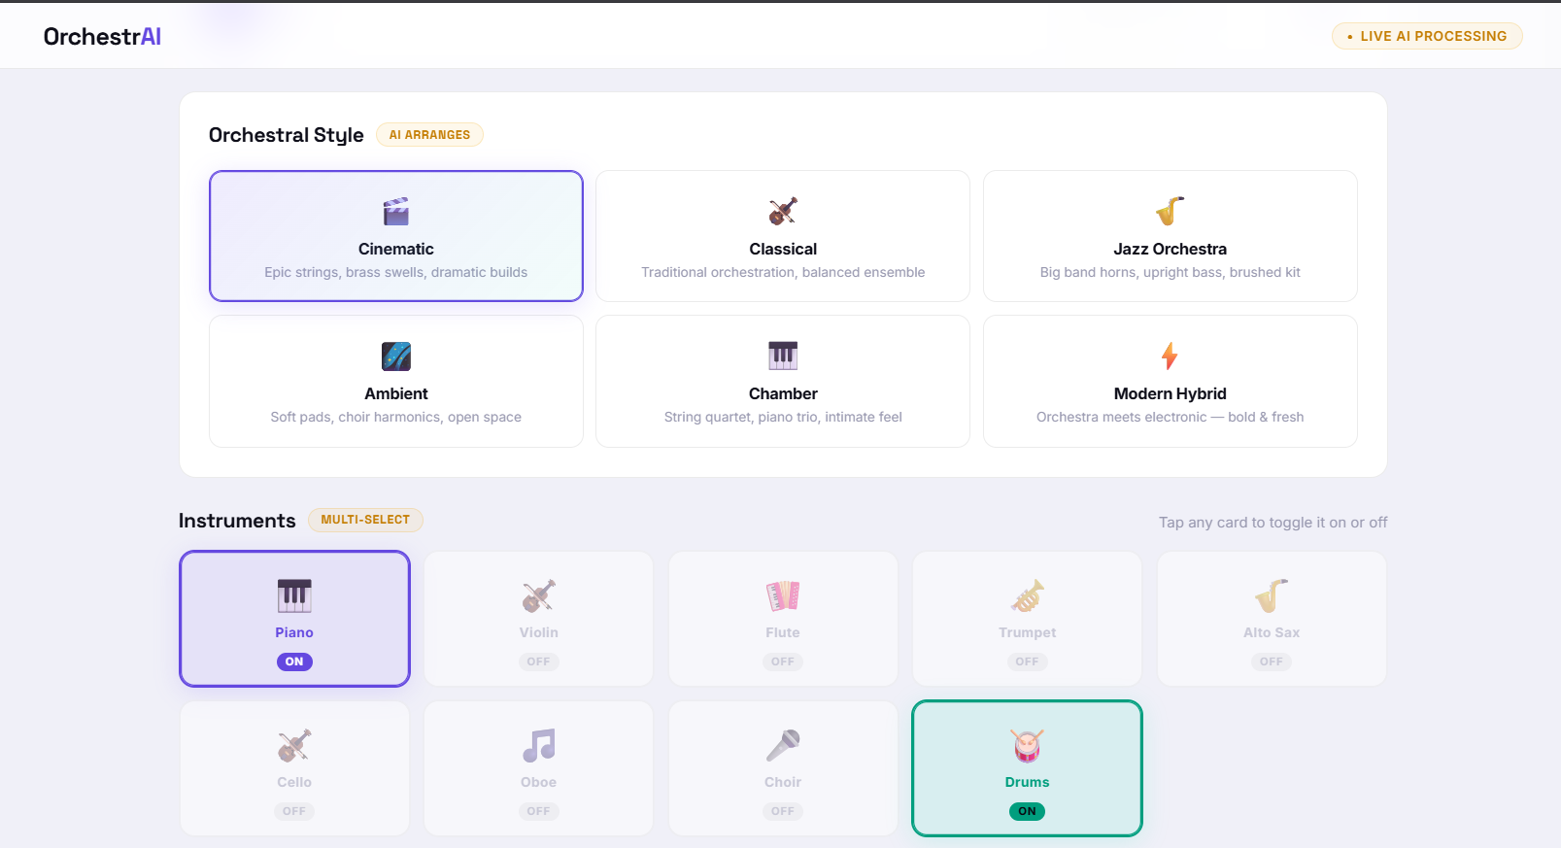Click the Cello instrument icon
1561x848 pixels.
pyautogui.click(x=294, y=745)
